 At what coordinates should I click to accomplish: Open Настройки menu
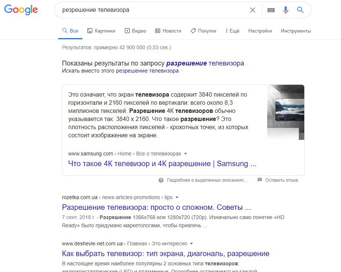tap(260, 31)
